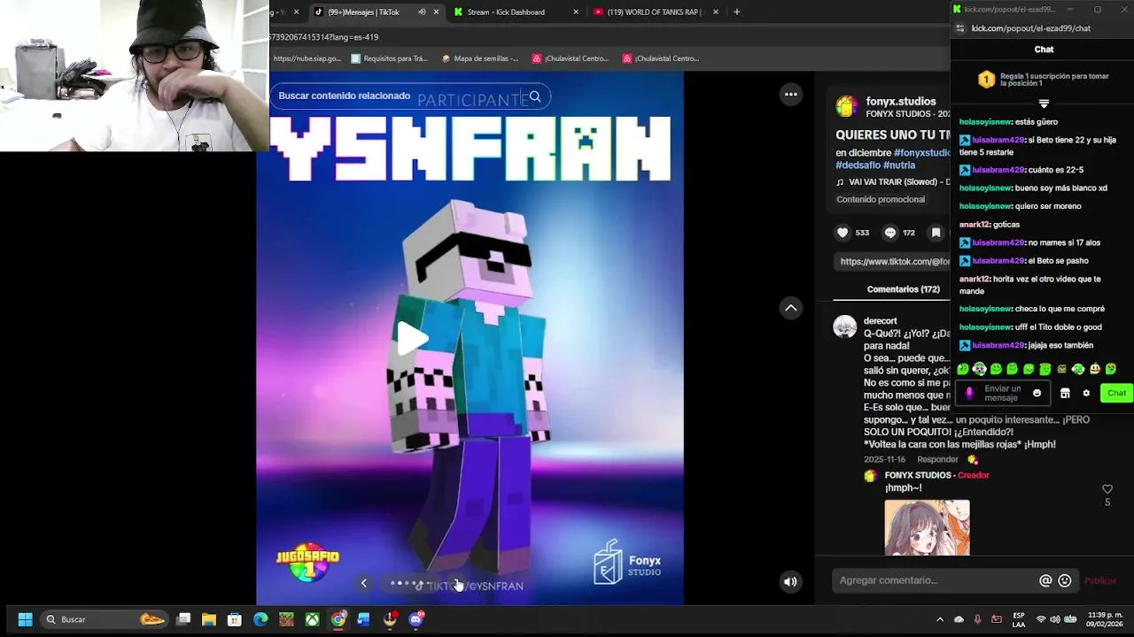
Task: Click the purple channel points icon in chat
Action: point(969,394)
